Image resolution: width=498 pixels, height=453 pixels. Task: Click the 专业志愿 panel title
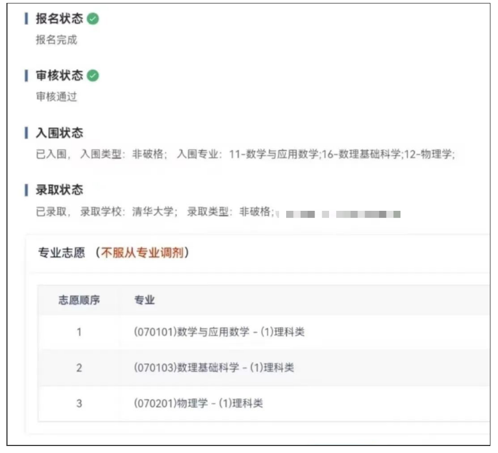62,253
